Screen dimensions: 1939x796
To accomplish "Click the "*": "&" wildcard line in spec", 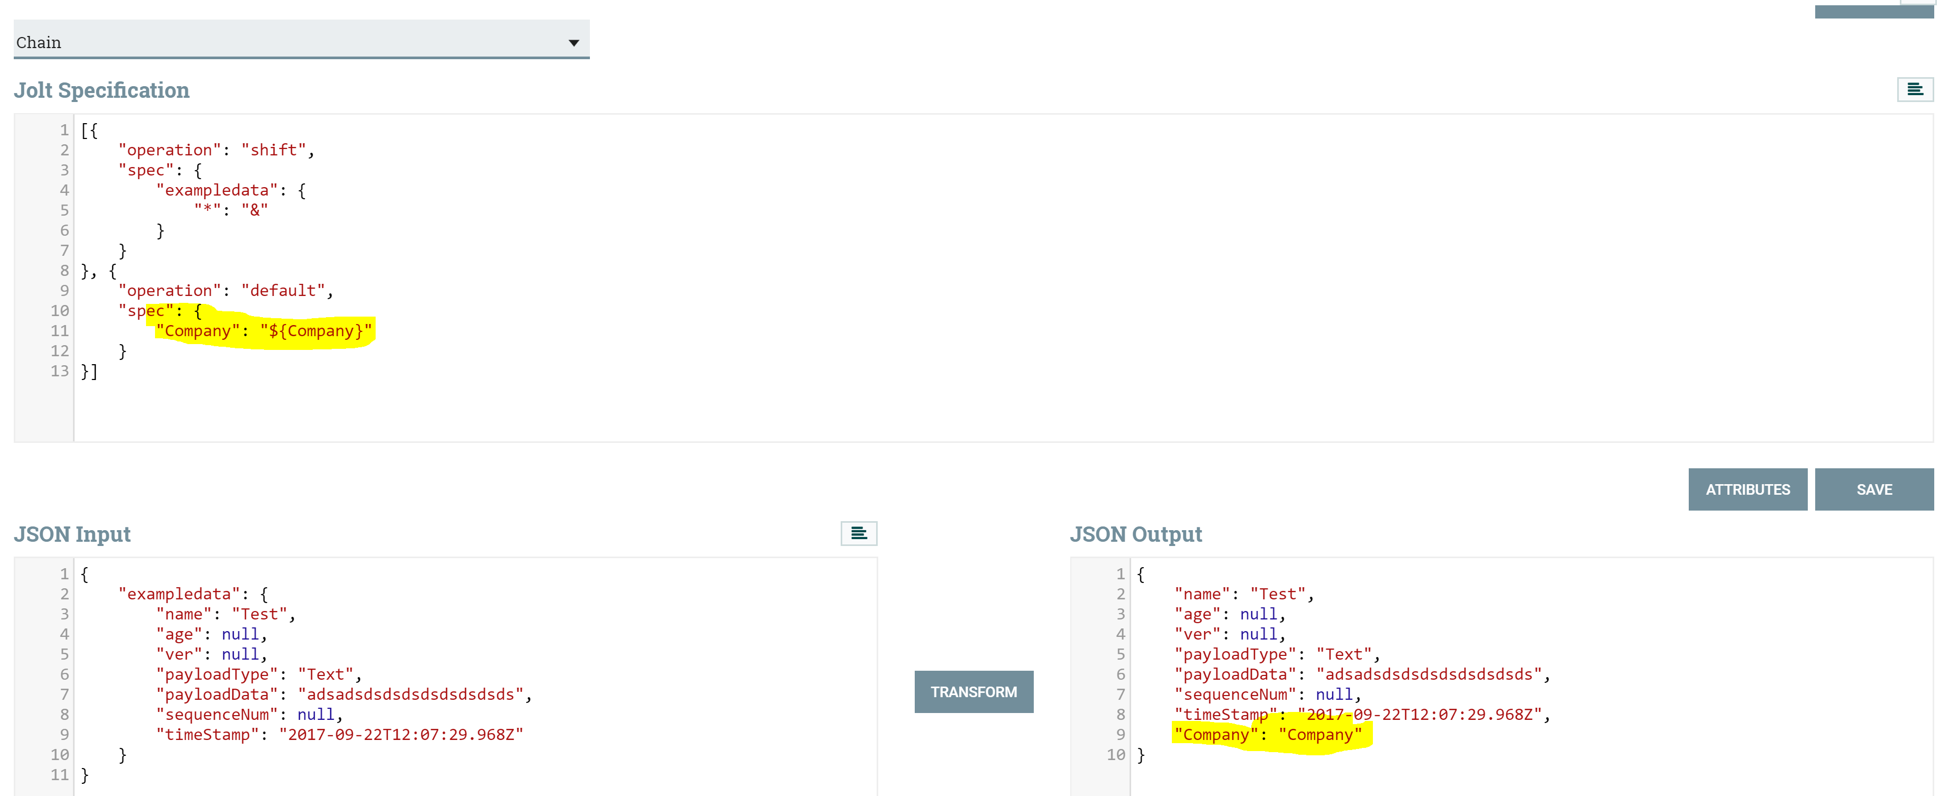I will [230, 210].
